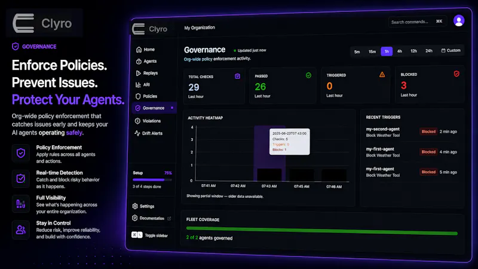Click the large Clyro logo in the promo panel

[42, 23]
